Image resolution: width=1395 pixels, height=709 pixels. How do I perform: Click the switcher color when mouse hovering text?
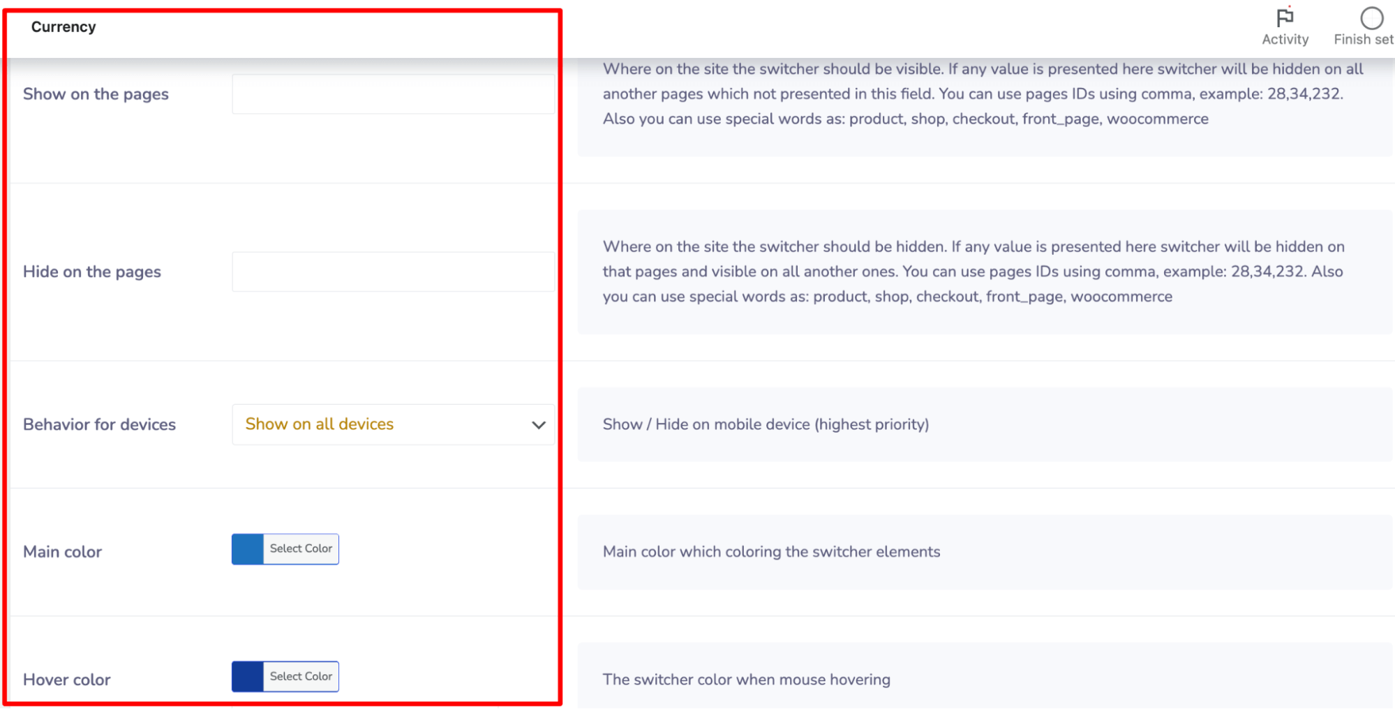(746, 680)
